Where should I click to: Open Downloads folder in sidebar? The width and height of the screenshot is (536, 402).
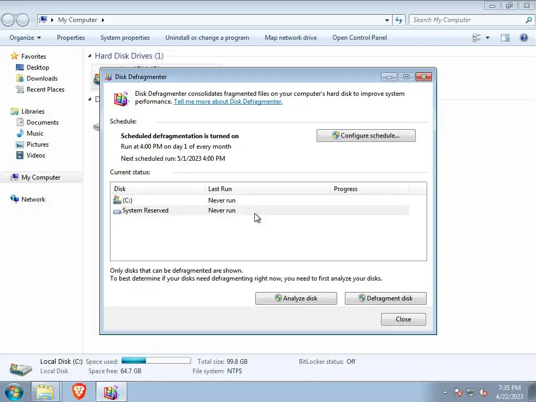pos(42,79)
